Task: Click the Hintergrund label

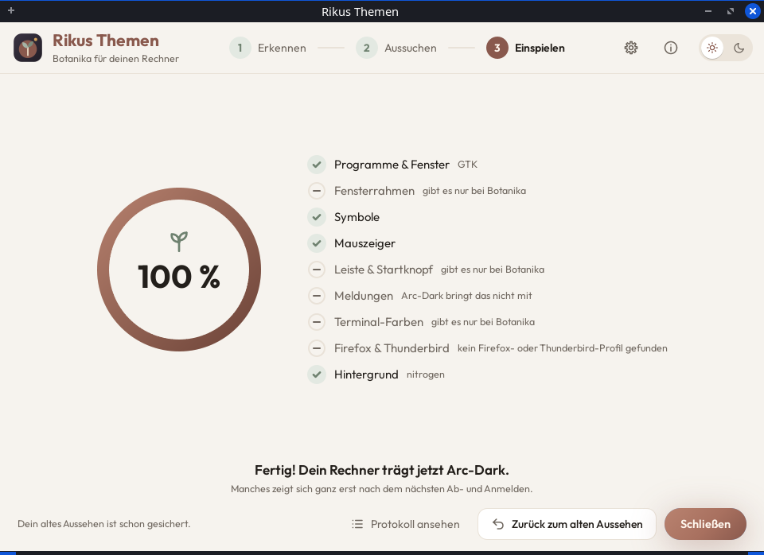Action: tap(366, 375)
